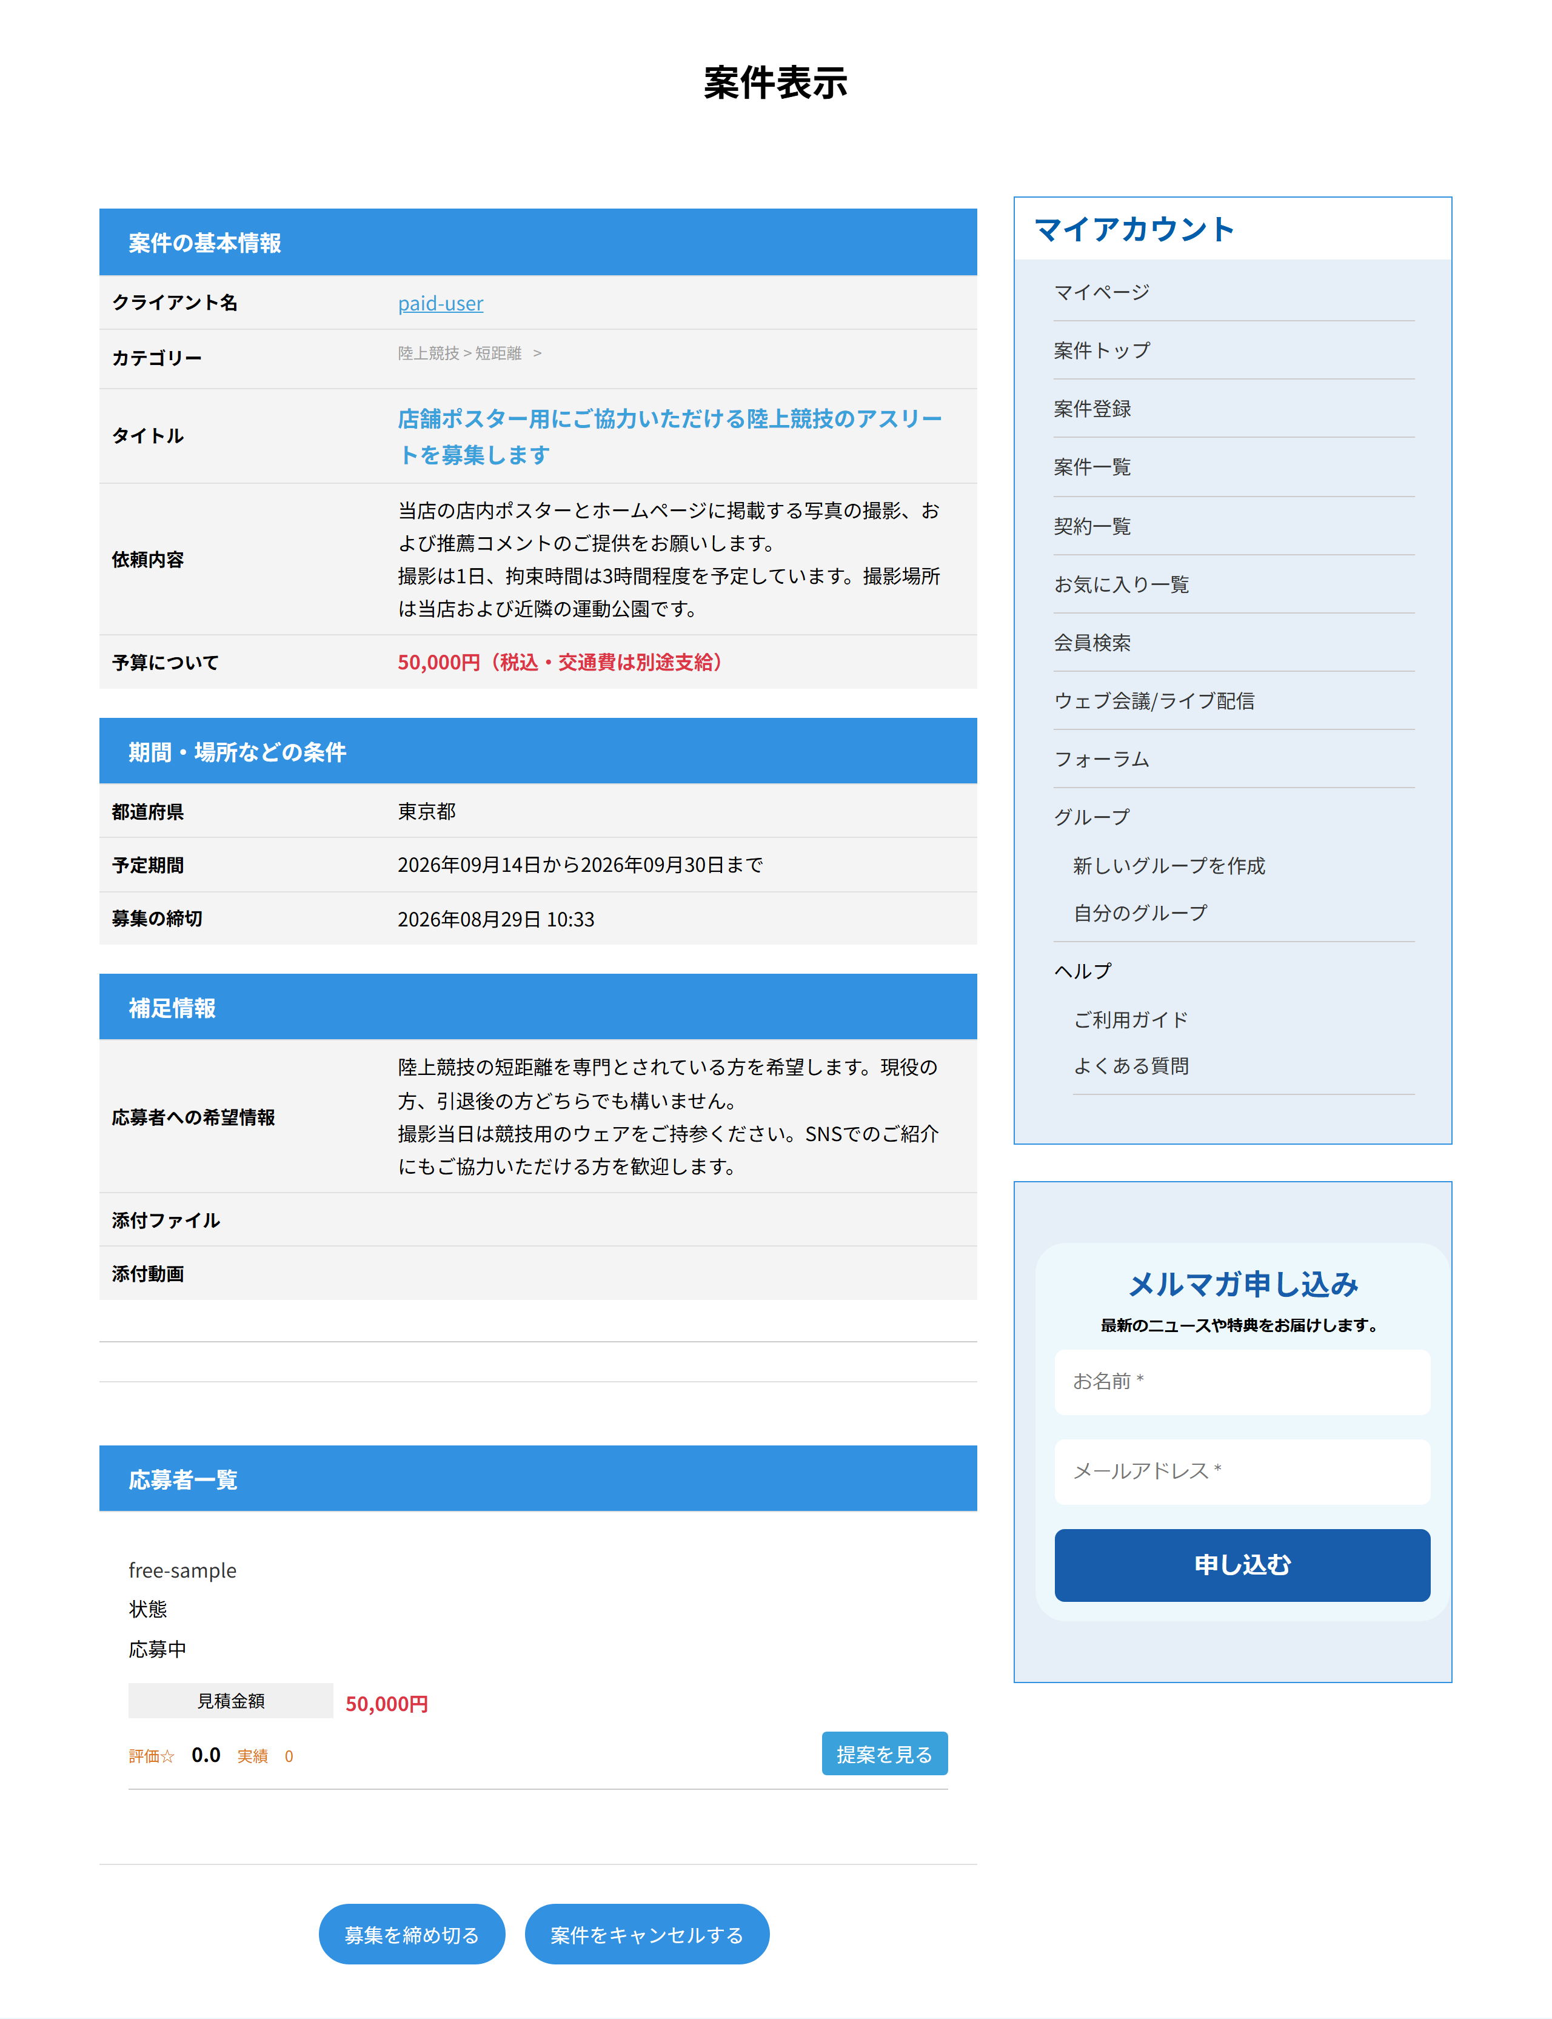Select 自分のグループ submenu item

coord(1140,913)
